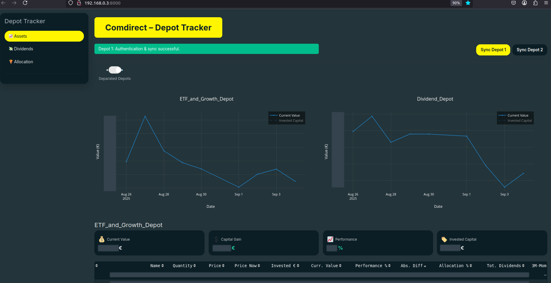This screenshot has height=283, width=551.
Task: Click the chart icon on Performance card
Action: [x=330, y=239]
